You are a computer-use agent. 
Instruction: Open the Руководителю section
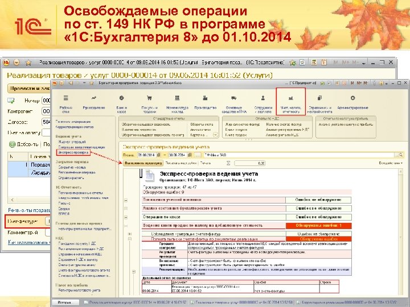point(93,102)
